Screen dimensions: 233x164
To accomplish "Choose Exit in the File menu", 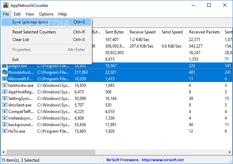I will pos(46,60).
